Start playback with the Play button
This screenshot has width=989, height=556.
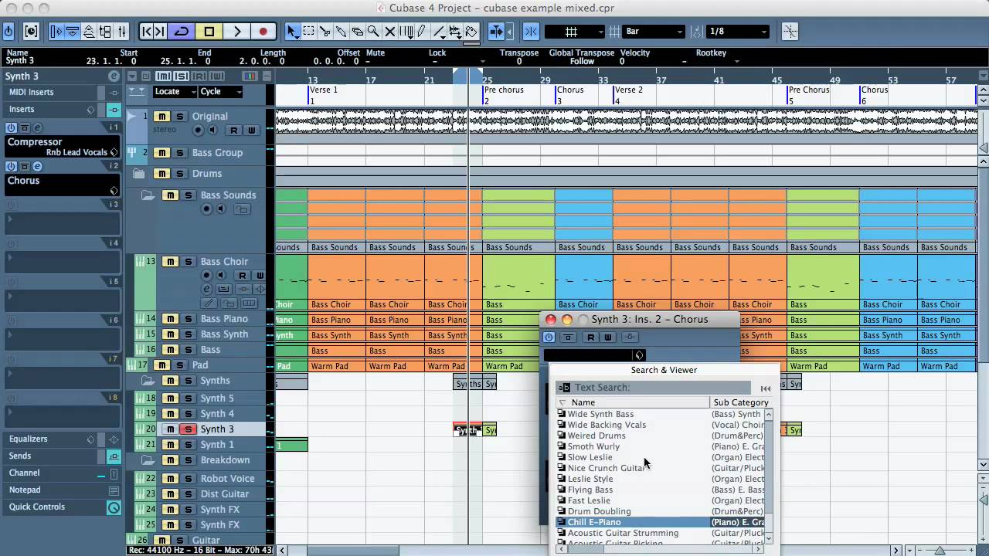click(x=236, y=32)
